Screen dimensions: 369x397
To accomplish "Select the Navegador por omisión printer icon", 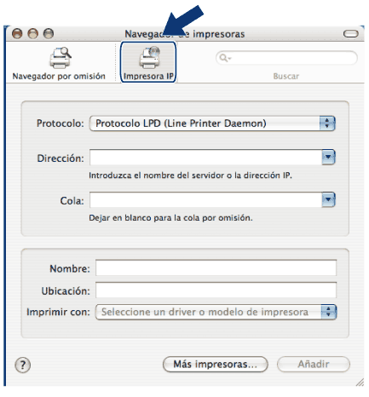I will coord(61,58).
